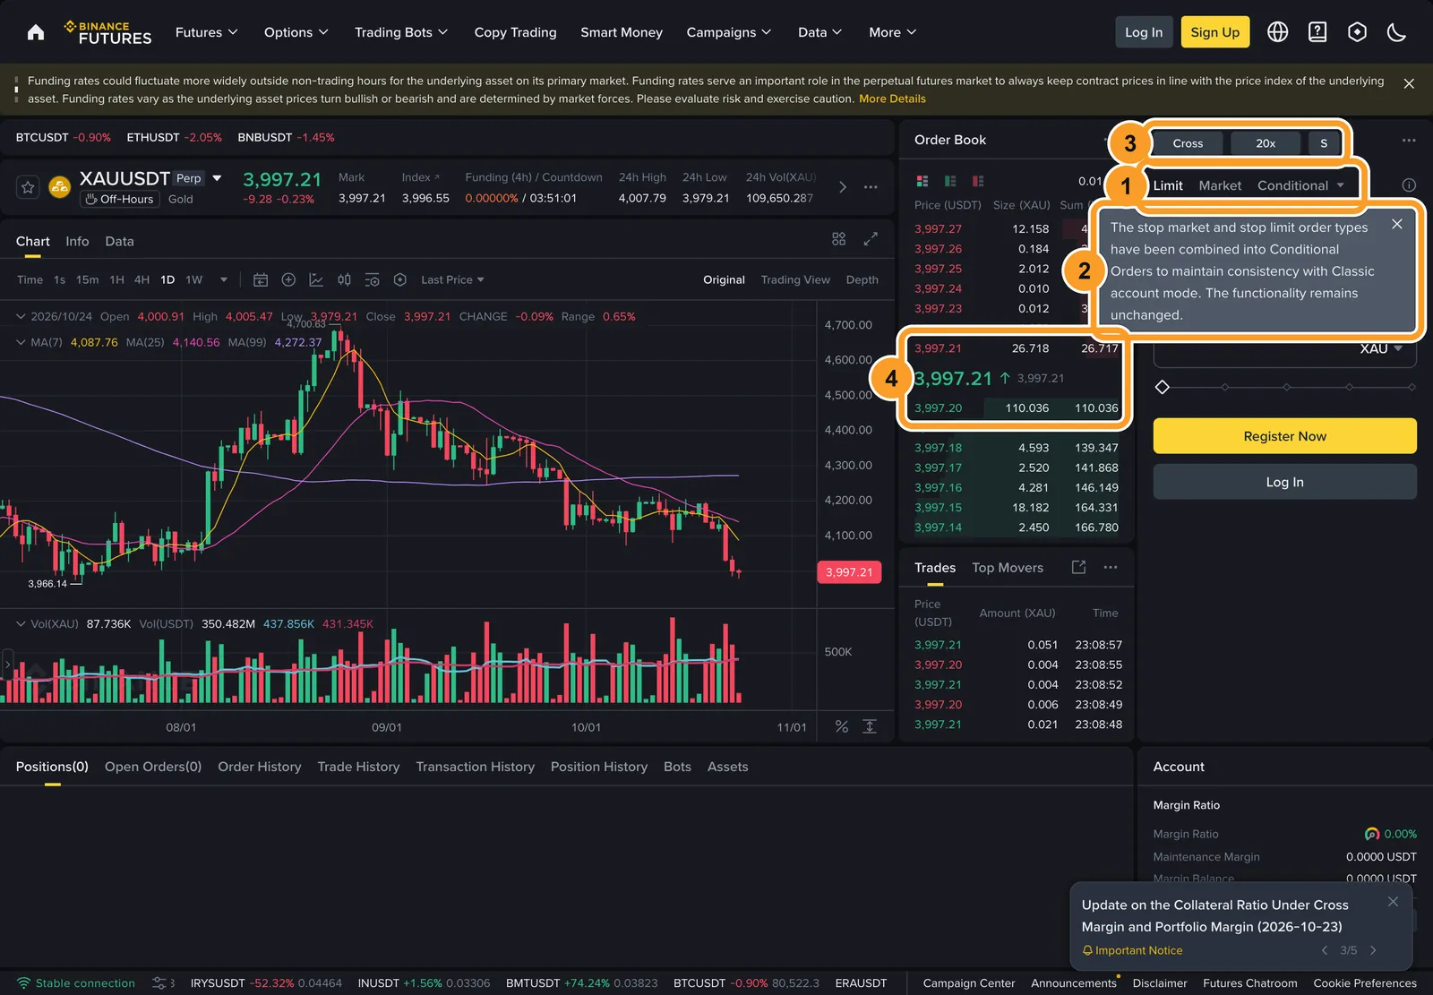Go to the next notice with the right arrow

click(1373, 950)
